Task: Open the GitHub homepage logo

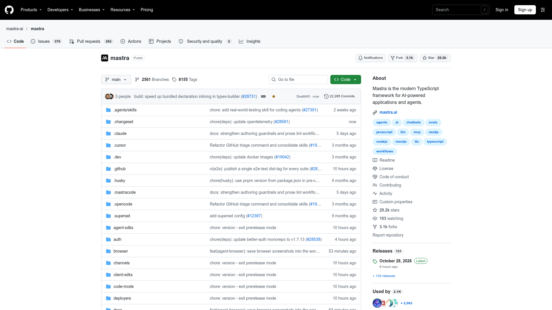Action: pos(9,10)
